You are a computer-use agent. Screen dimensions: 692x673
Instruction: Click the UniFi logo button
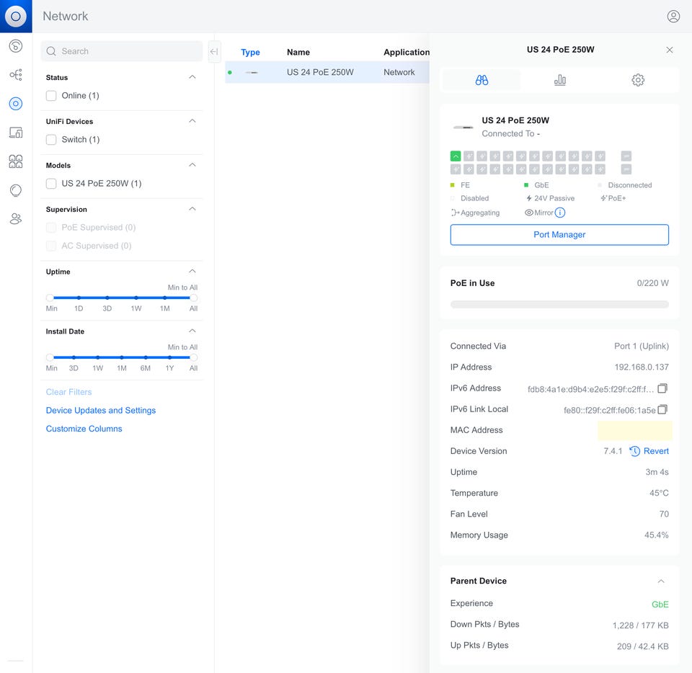[16, 17]
